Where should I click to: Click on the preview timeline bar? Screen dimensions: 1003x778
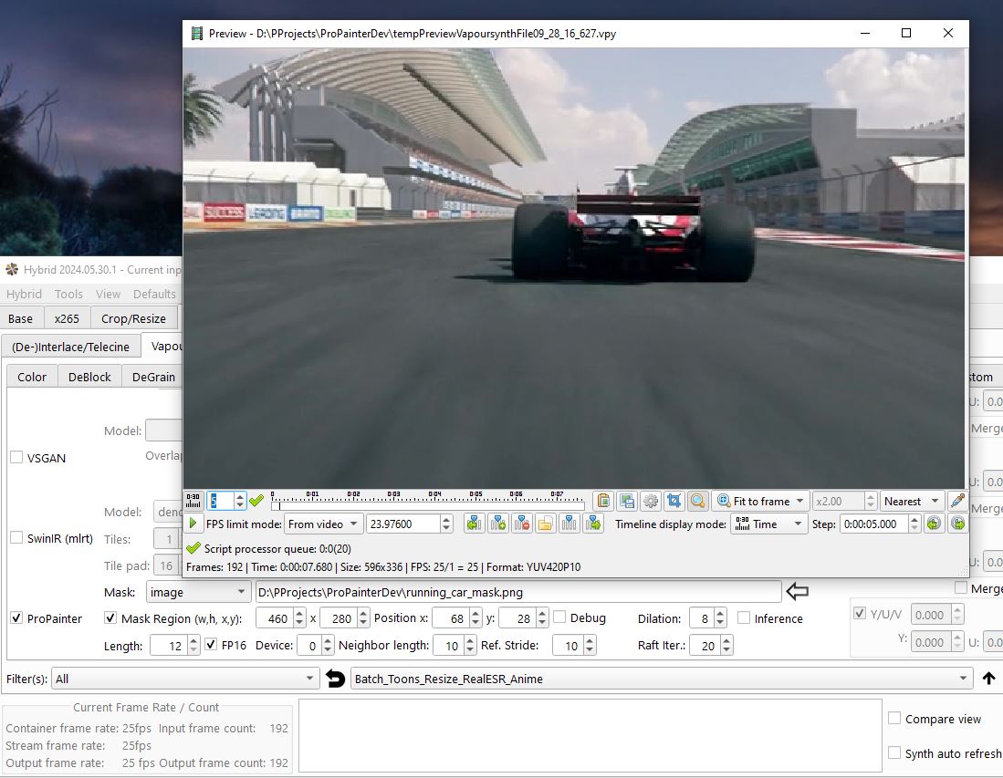coord(427,505)
